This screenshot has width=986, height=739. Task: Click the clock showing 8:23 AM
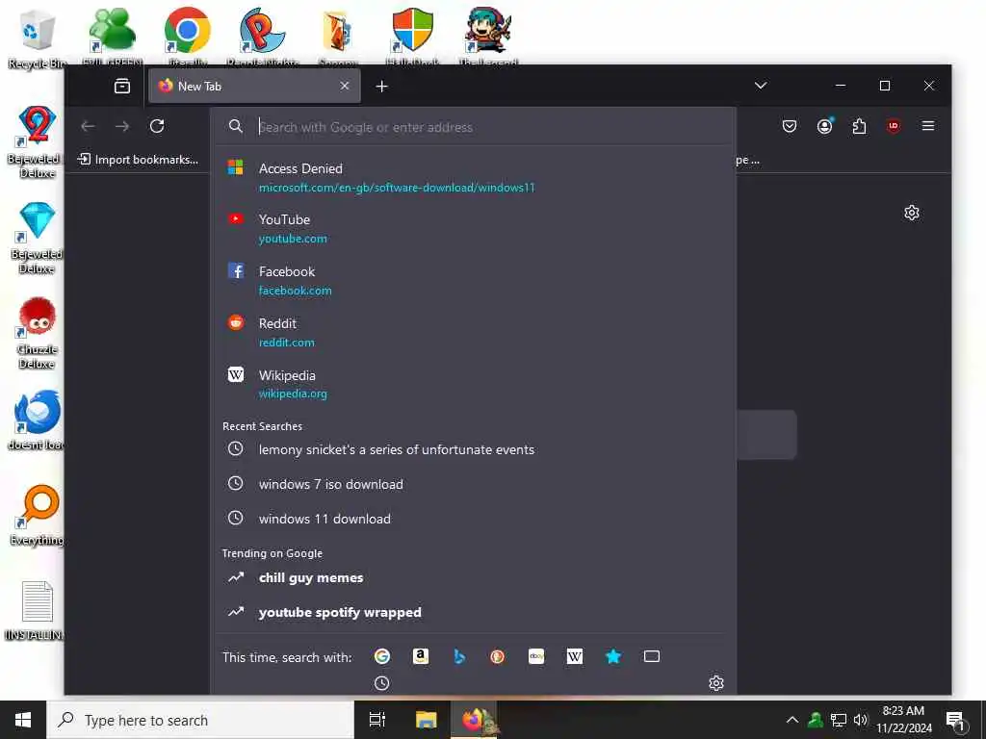click(x=903, y=711)
